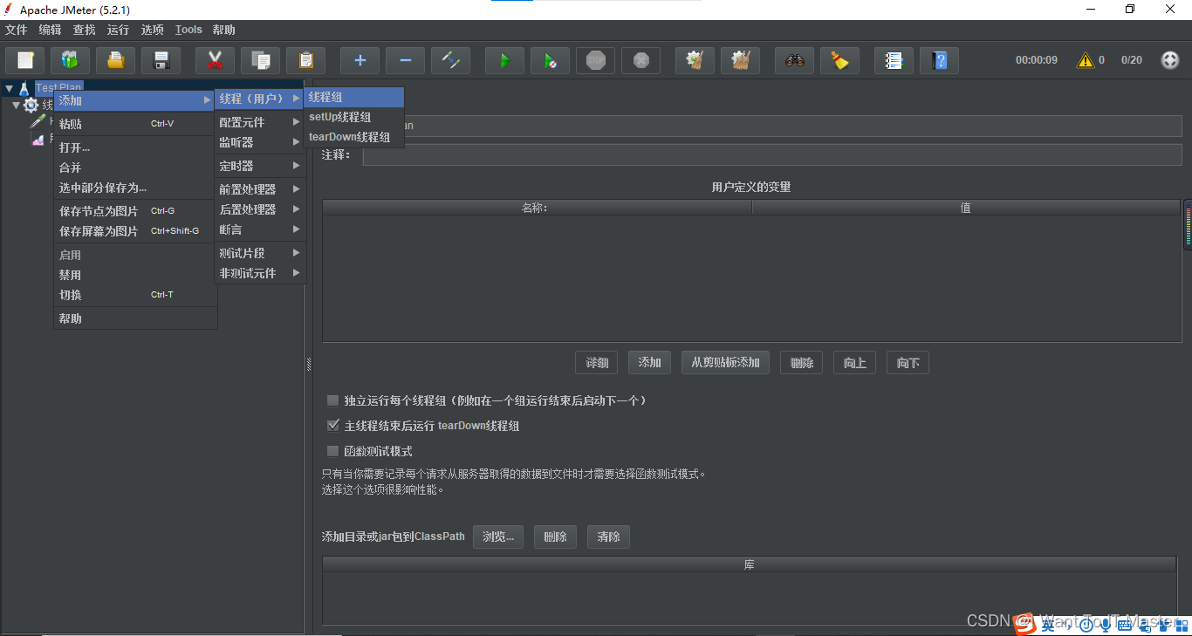Select 粘贴 in the context menu
Image resolution: width=1192 pixels, height=636 pixels.
coord(135,124)
